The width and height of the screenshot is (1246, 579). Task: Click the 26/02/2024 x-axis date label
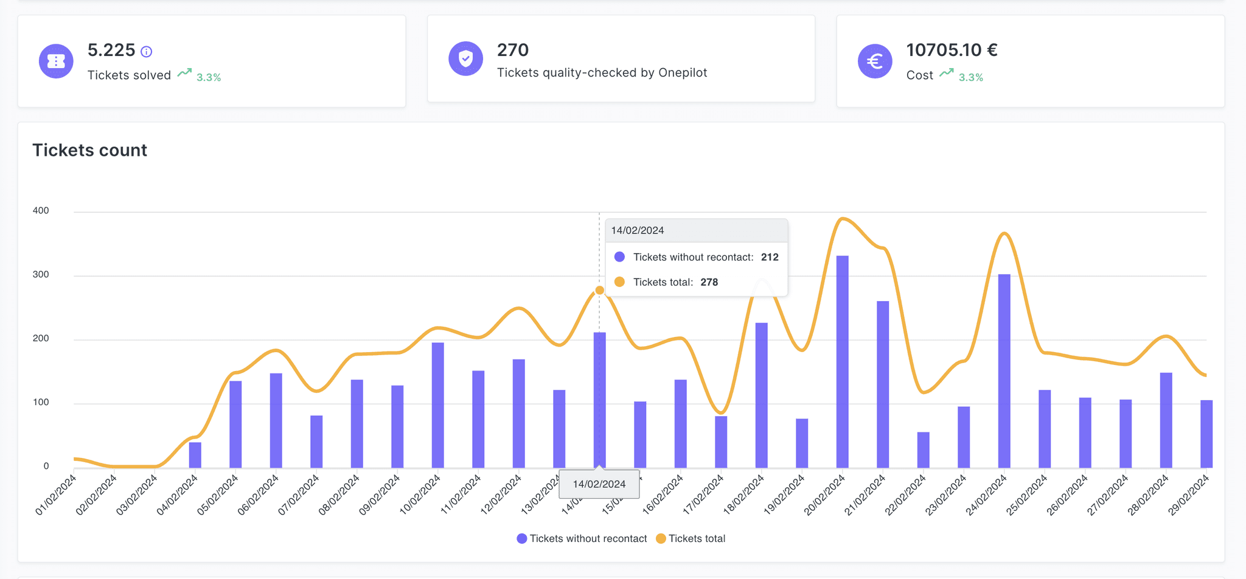pos(1068,494)
